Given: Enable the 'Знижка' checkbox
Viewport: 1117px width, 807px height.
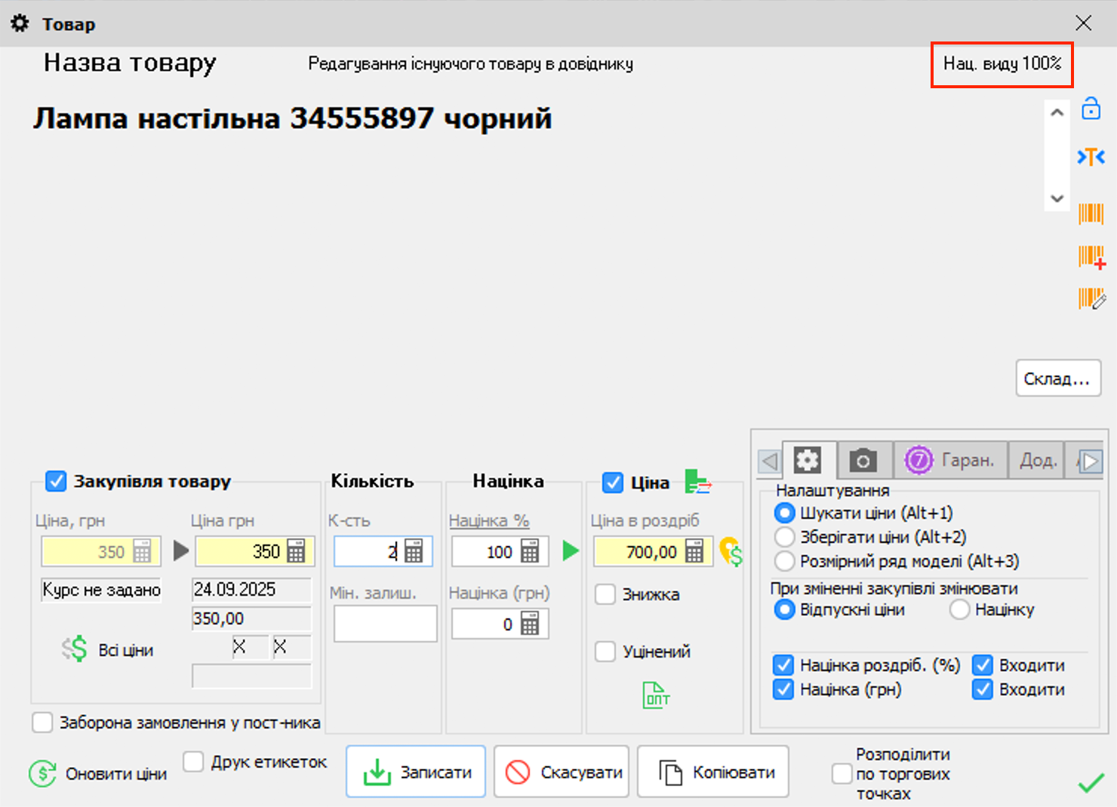Looking at the screenshot, I should point(605,594).
